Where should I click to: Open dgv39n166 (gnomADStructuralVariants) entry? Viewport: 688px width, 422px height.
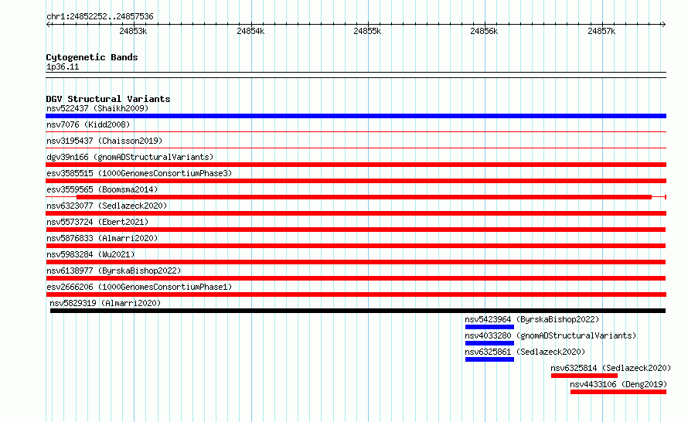click(x=130, y=157)
